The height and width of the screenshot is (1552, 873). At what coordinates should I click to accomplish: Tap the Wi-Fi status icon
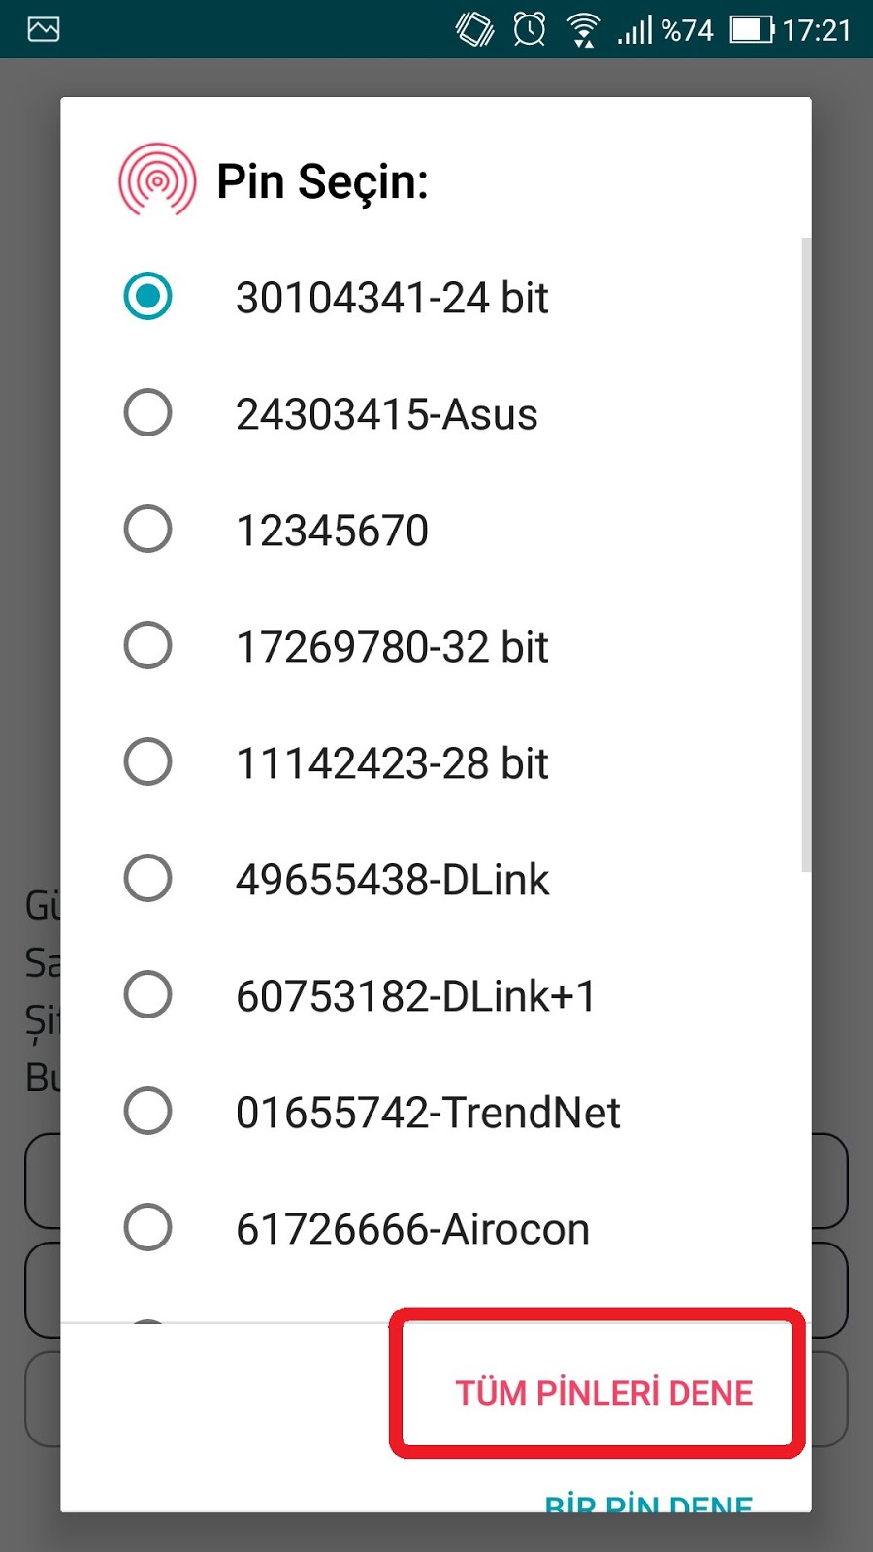pyautogui.click(x=583, y=30)
